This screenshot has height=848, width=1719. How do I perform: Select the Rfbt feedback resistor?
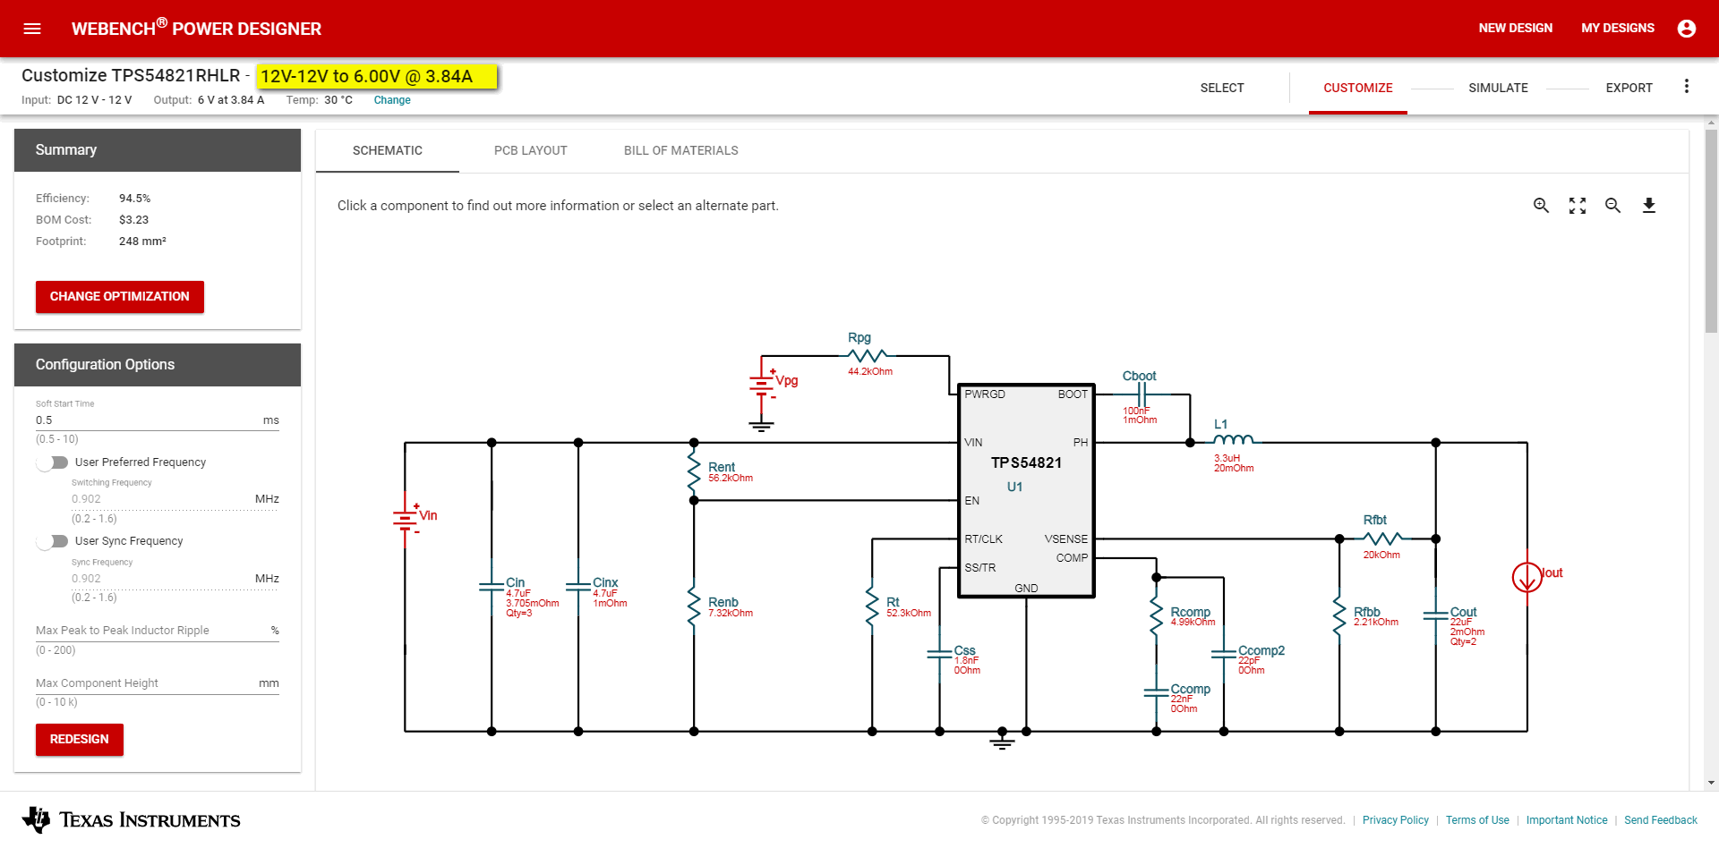(1383, 538)
